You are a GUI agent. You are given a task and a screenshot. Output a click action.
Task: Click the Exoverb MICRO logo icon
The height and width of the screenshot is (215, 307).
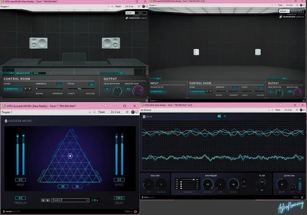pyautogui.click(x=6, y=121)
